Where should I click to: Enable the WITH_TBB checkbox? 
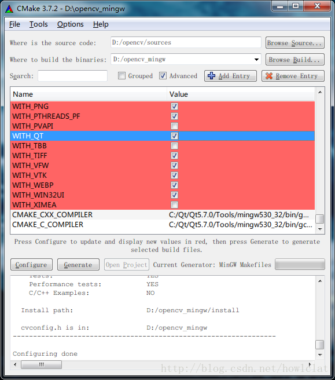174,146
